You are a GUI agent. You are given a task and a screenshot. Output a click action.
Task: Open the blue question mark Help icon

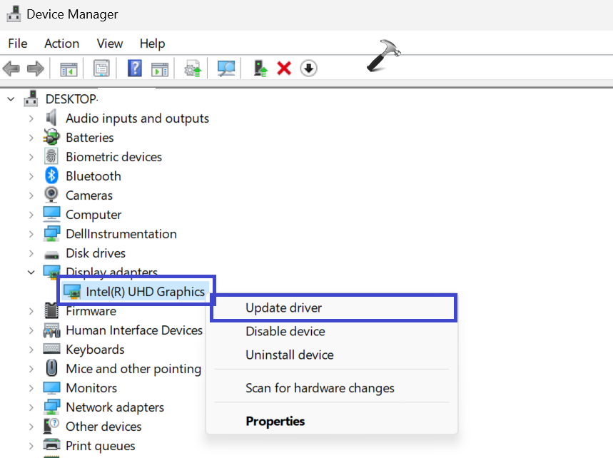click(x=135, y=68)
